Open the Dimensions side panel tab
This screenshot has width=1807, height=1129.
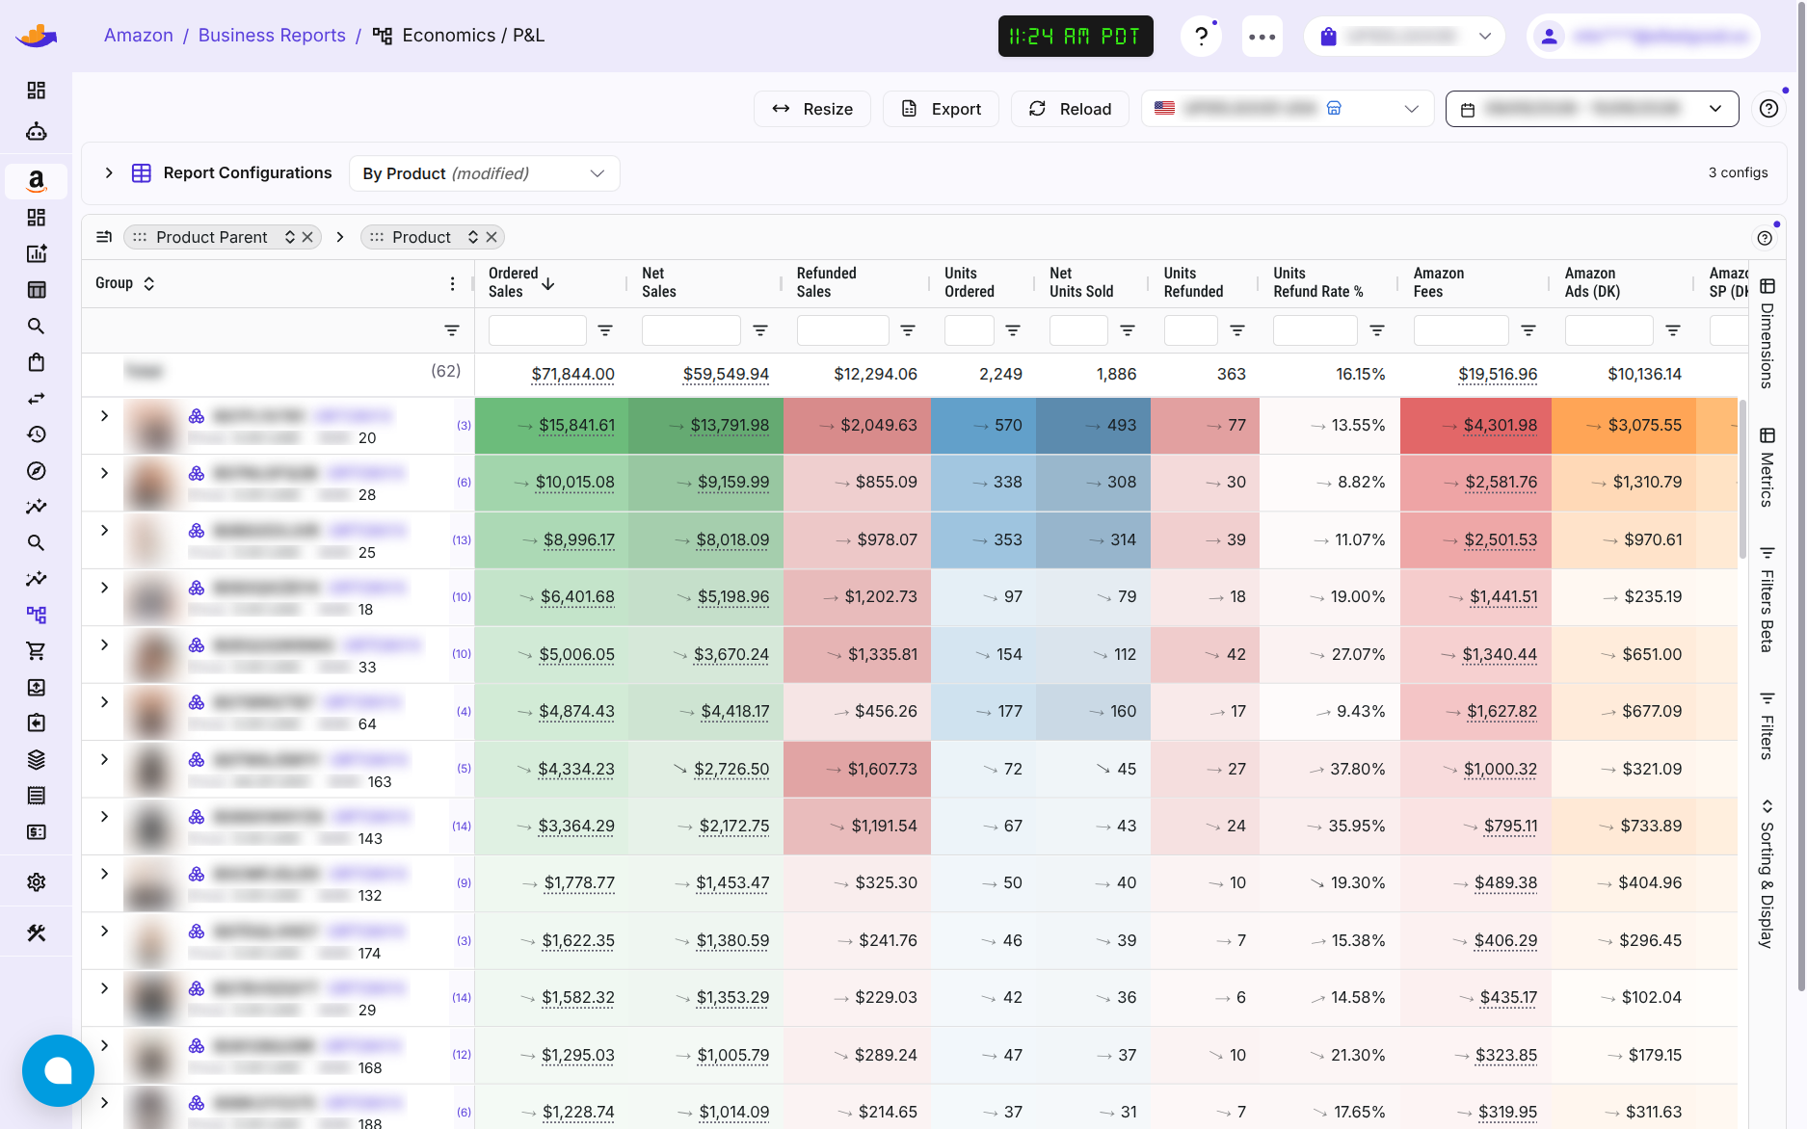1767,333
